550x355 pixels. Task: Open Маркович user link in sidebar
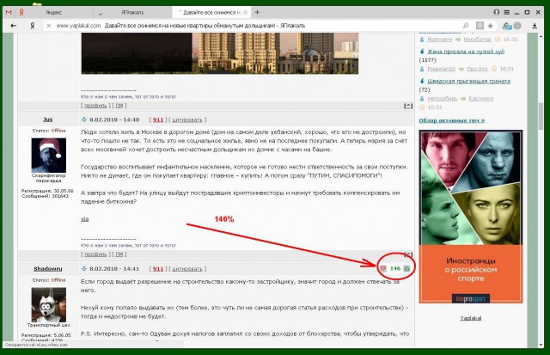[439, 40]
